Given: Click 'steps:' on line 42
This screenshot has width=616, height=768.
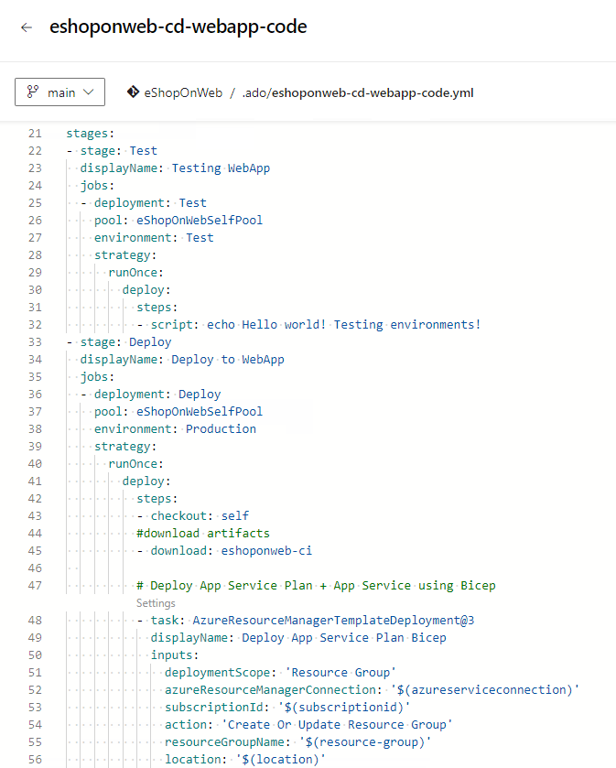Looking at the screenshot, I should coord(157,499).
